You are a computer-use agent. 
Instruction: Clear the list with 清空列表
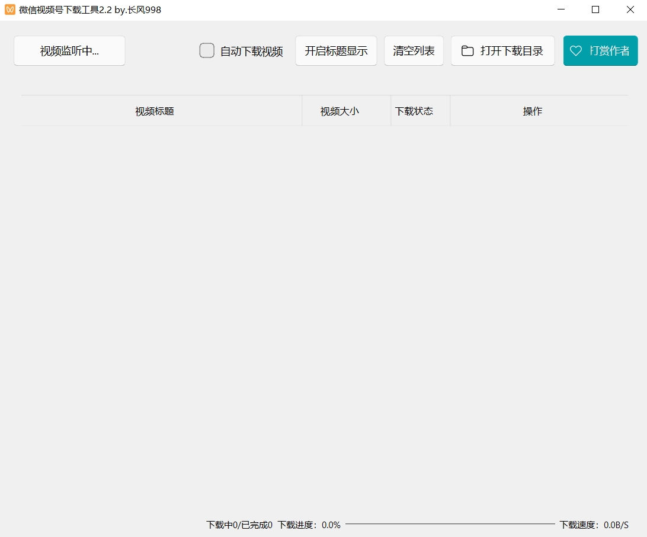coord(414,51)
